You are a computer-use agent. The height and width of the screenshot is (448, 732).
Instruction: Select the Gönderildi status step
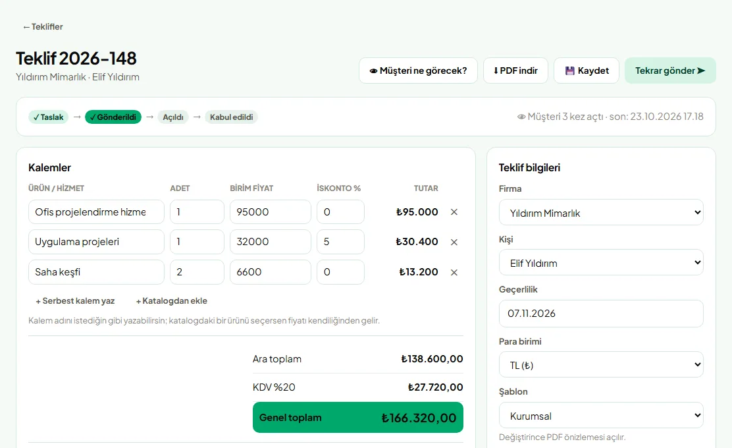coord(113,117)
